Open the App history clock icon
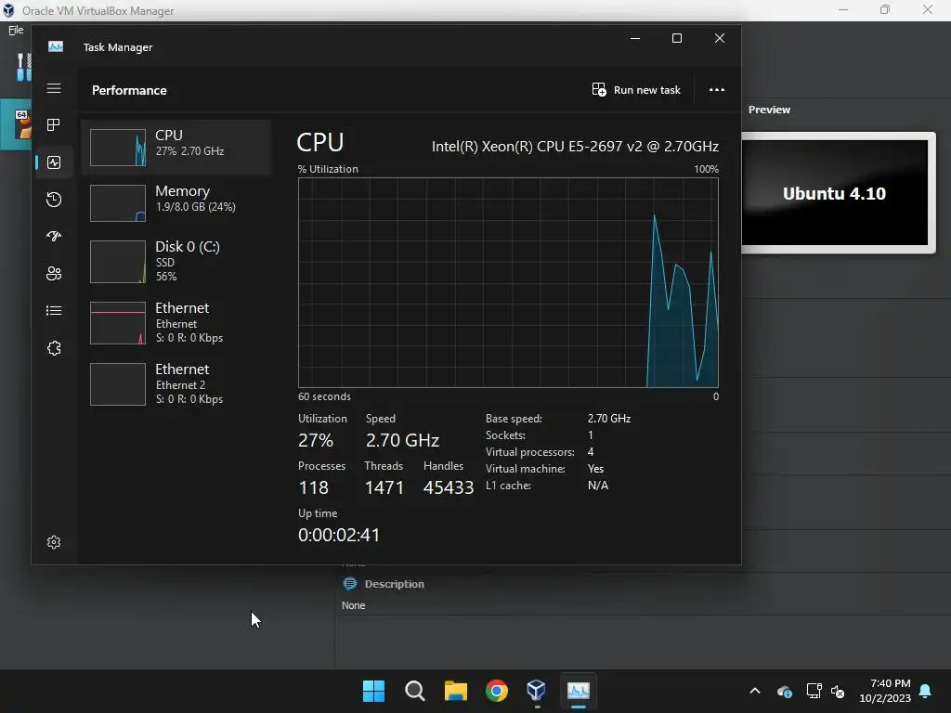Screen dimensions: 951x713 [x=54, y=200]
